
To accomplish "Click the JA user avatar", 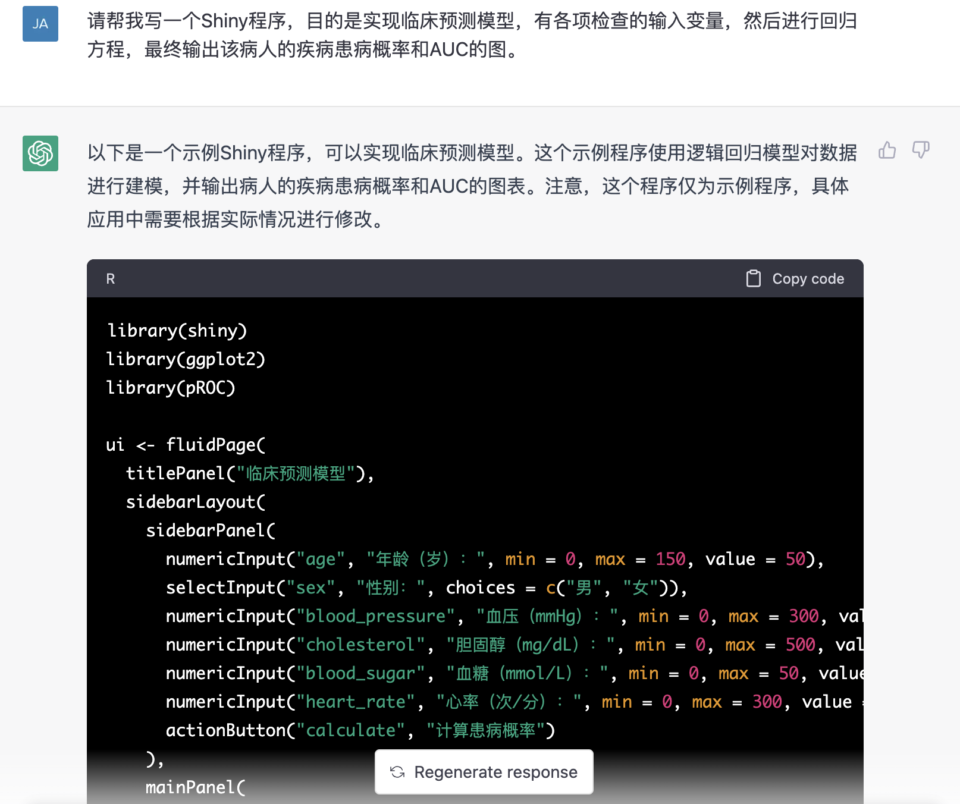I will pyautogui.click(x=40, y=24).
